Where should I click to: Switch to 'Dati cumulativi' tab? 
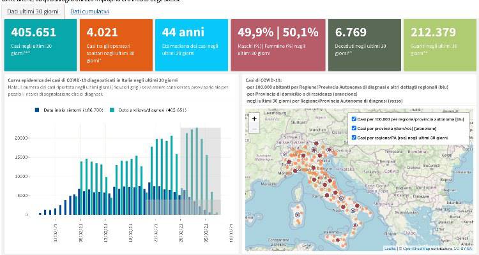click(x=89, y=11)
